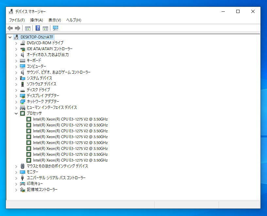Select the 印刷キュー label
Viewport: 267px width, 216px height.
pyautogui.click(x=35, y=184)
